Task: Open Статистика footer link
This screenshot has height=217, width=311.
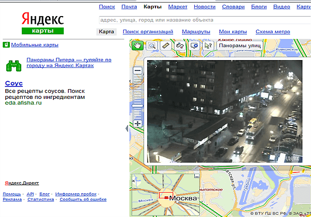Action: 40,199
